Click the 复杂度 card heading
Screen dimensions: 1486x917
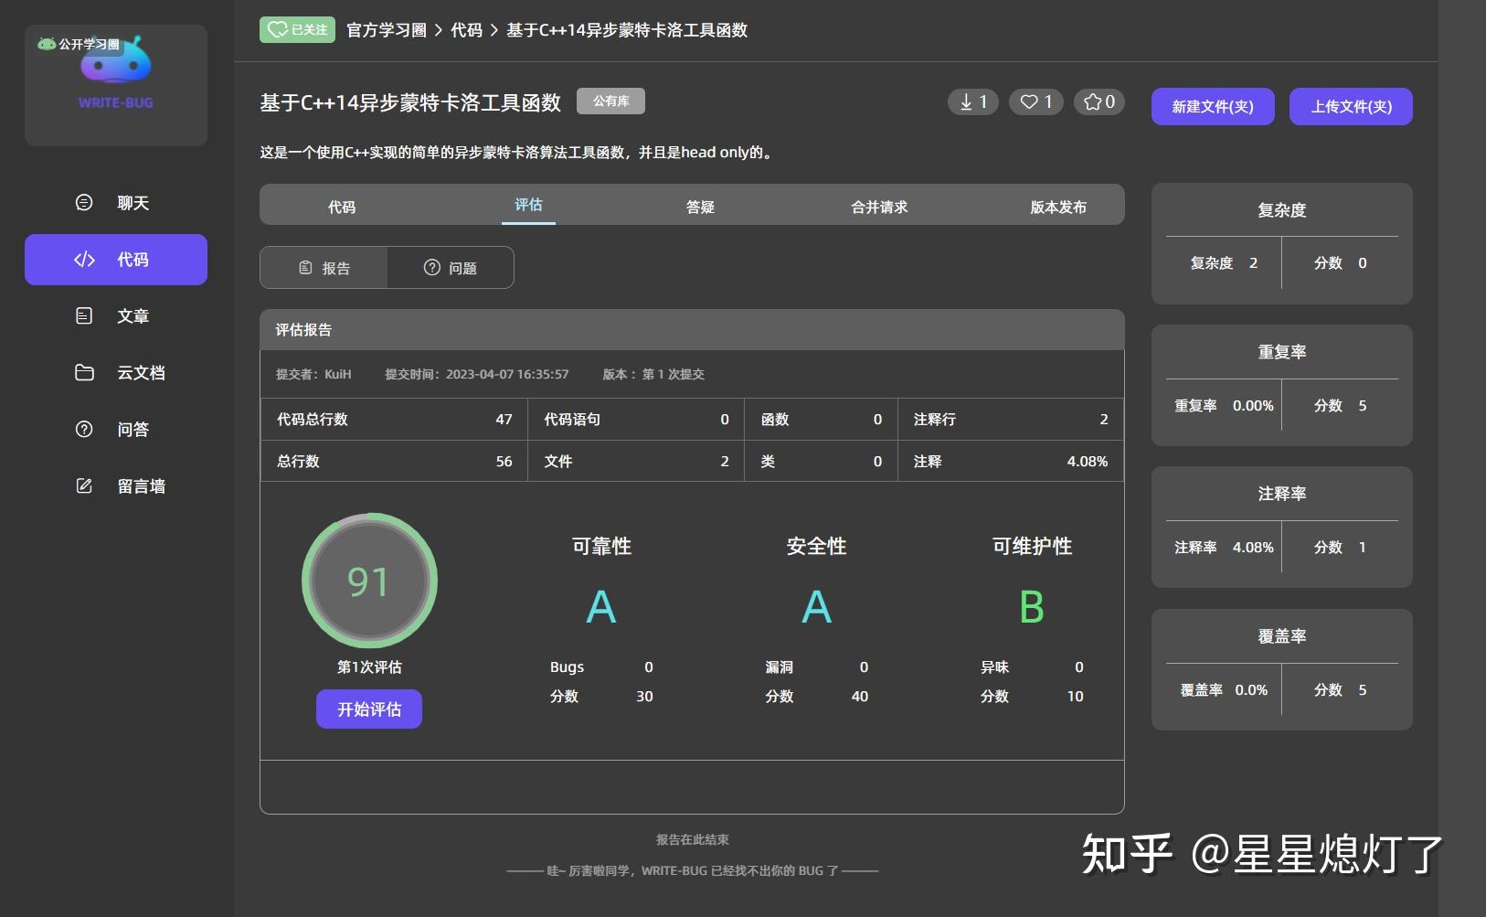click(1282, 210)
